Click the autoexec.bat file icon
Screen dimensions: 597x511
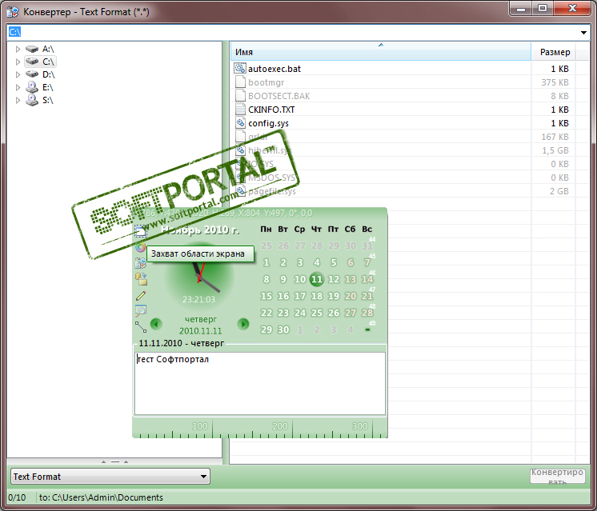click(240, 69)
